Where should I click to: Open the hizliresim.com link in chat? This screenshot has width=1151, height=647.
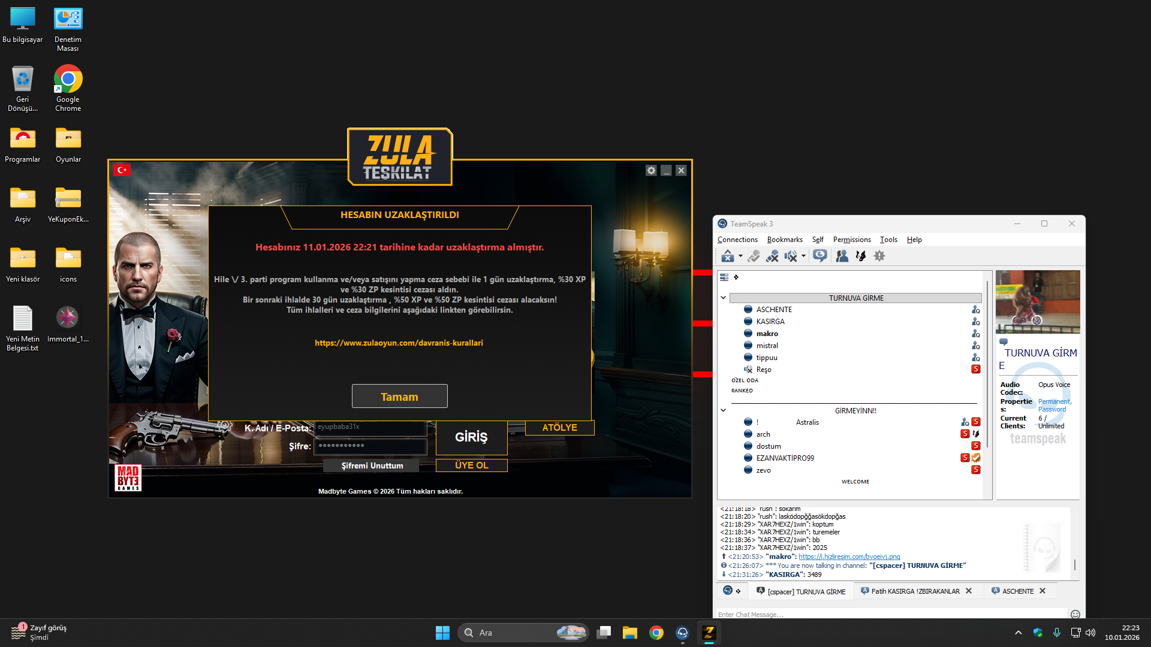coord(849,557)
